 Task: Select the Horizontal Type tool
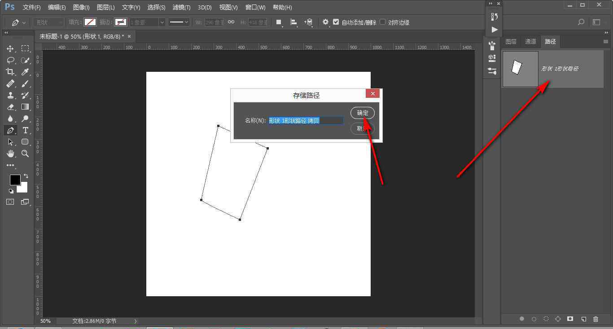[x=25, y=130]
